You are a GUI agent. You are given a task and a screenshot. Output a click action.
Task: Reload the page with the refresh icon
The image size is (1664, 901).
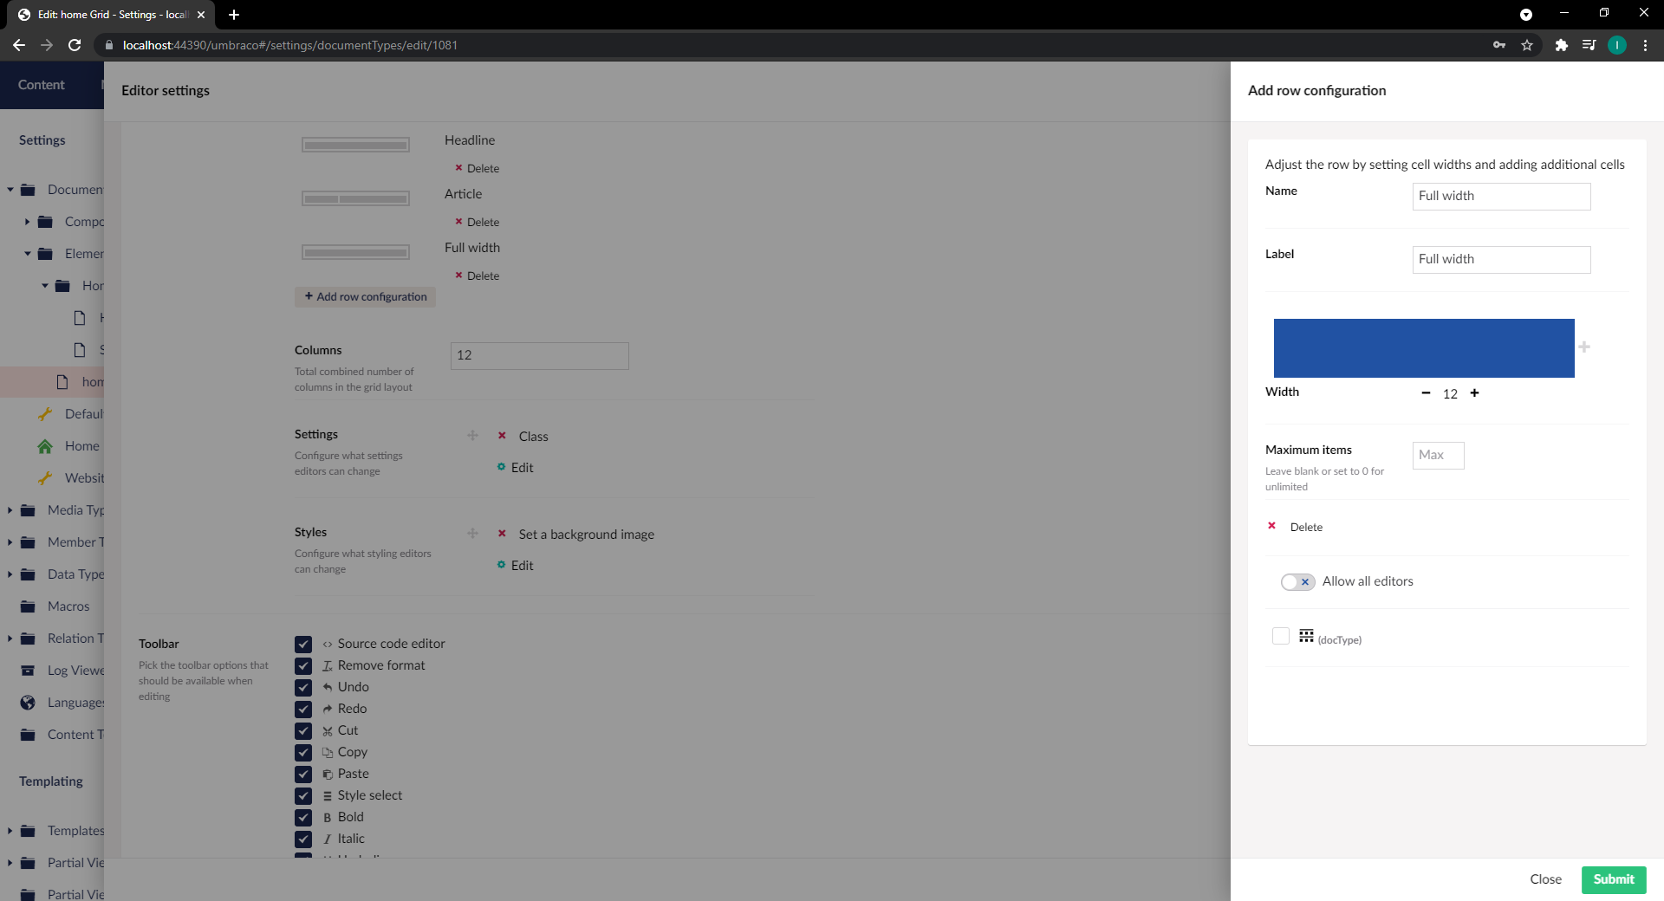tap(75, 45)
